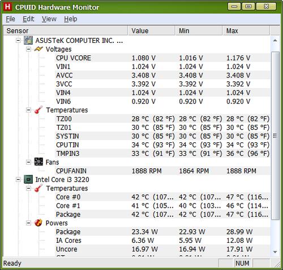Click the Max column header
This screenshot has width=283, height=270.
(246, 31)
